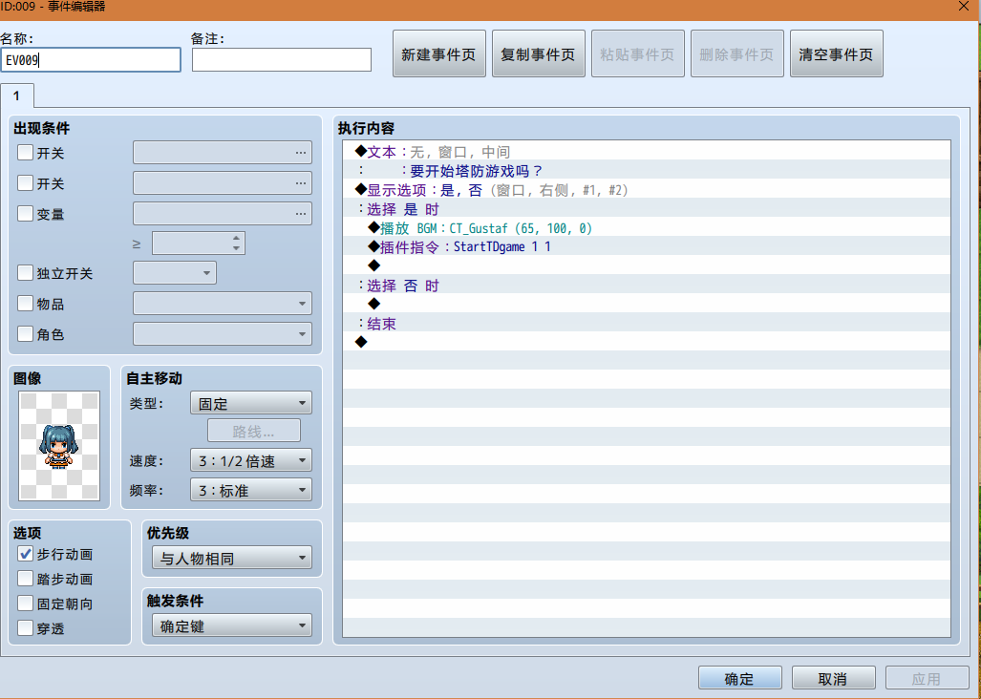
Task: Tick the 独立开关 checkbox
Action: tap(25, 273)
